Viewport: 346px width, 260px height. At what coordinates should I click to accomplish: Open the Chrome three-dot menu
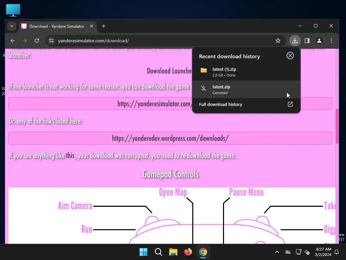click(331, 41)
